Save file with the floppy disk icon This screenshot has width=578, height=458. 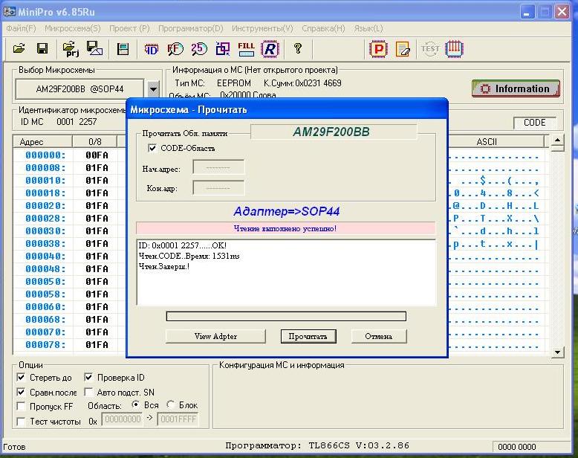coord(42,48)
